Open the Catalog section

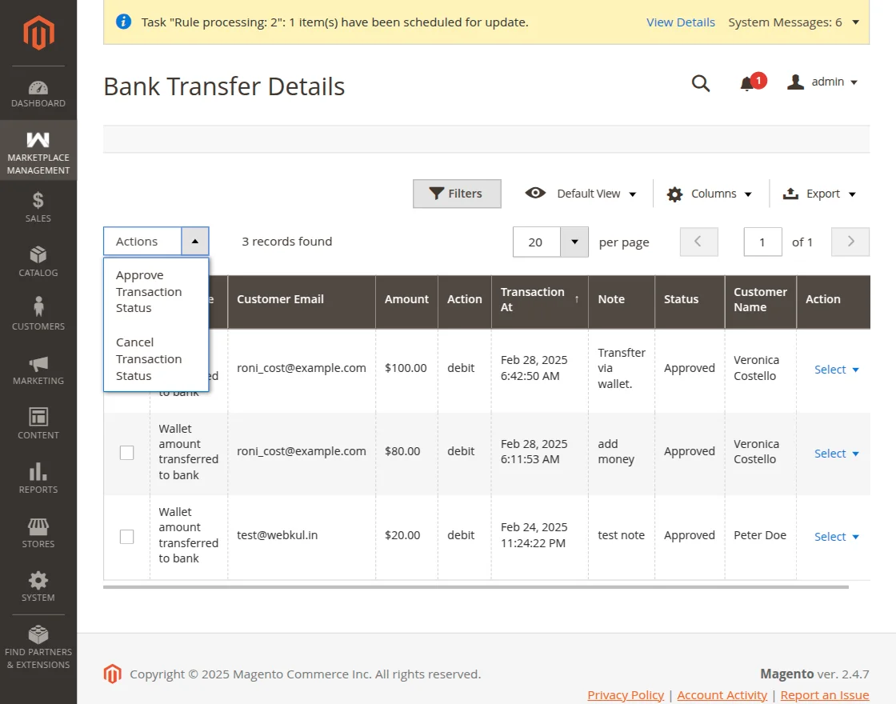click(x=38, y=261)
